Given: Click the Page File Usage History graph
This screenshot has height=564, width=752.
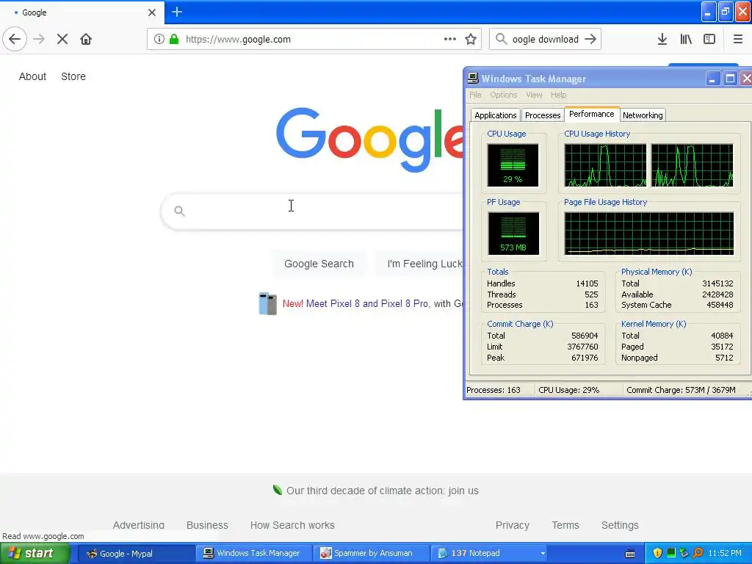Looking at the screenshot, I should (649, 234).
